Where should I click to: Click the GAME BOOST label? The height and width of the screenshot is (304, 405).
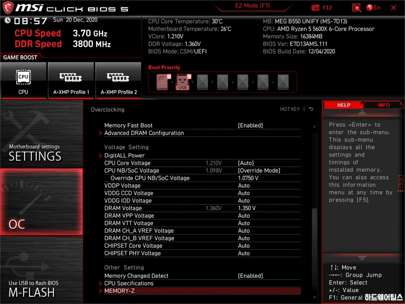click(20, 57)
